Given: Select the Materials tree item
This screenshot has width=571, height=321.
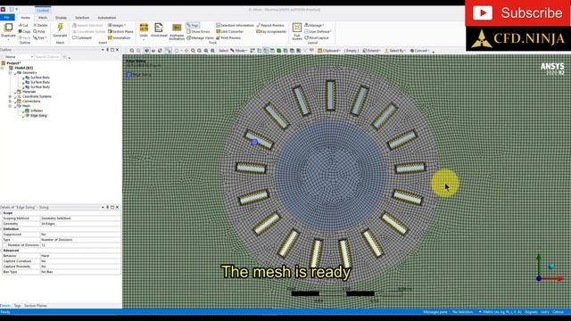Looking at the screenshot, I should click(x=29, y=92).
